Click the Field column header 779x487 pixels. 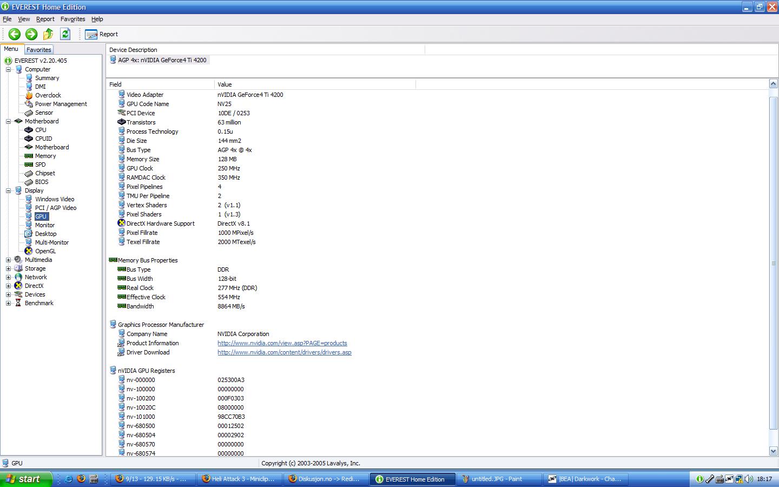(161, 84)
